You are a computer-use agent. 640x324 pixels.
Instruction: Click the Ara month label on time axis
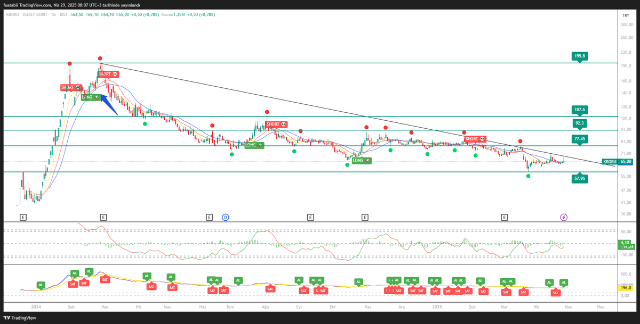[x=402, y=307]
